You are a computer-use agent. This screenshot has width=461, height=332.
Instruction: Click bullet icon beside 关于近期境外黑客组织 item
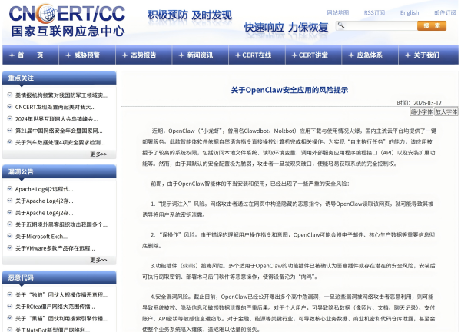[x=10, y=224]
